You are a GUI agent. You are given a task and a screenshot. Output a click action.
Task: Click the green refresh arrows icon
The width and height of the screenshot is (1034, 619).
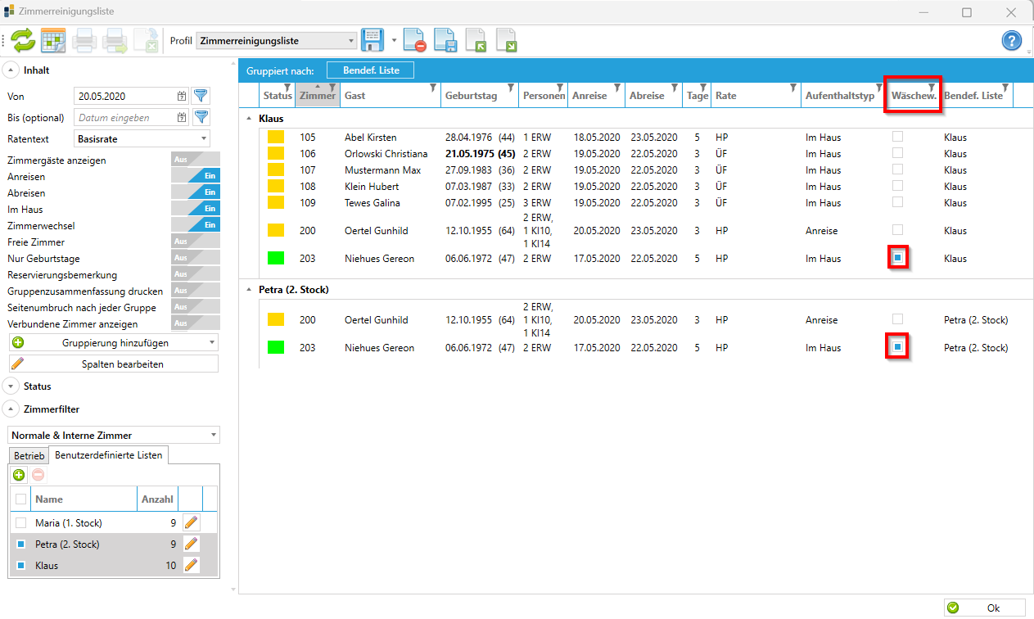(23, 40)
